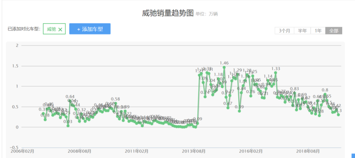This screenshot has height=158, width=355.
Task: Switch to the 1年 time range
Action: pyautogui.click(x=318, y=31)
